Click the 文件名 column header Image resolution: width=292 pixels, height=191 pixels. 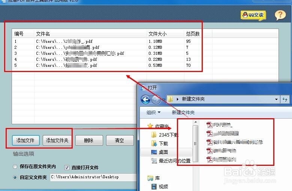[90, 34]
